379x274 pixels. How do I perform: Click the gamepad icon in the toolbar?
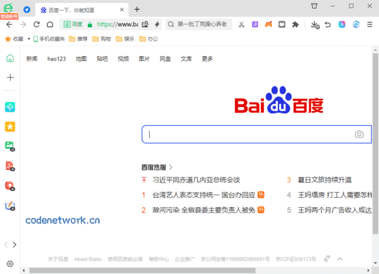pyautogui.click(x=268, y=24)
